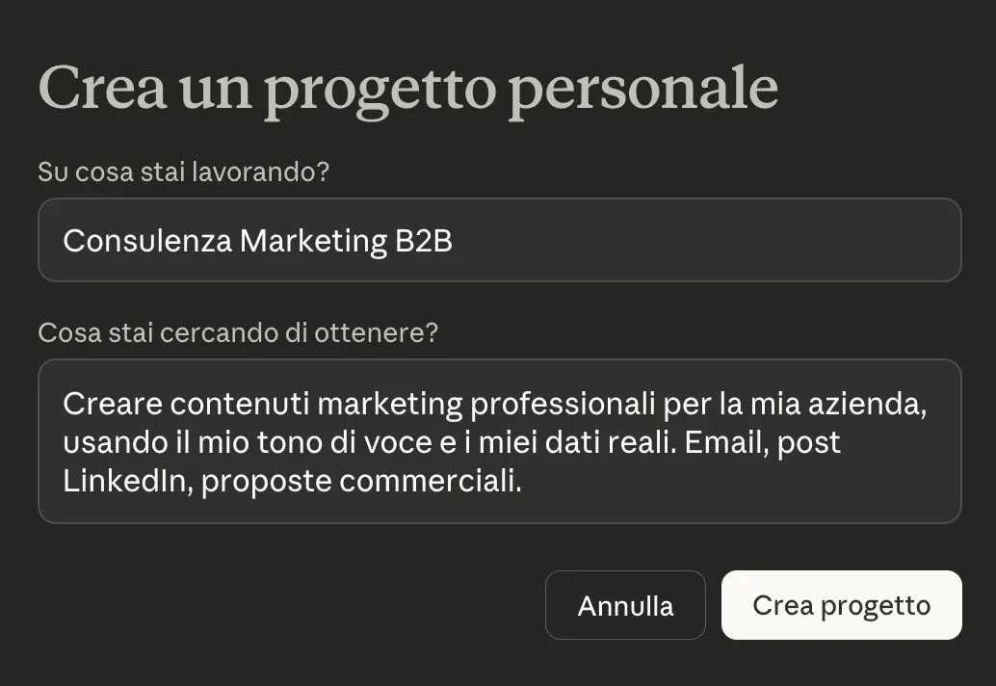Click the word LinkedIn in the description
This screenshot has height=686, width=996.
click(127, 480)
